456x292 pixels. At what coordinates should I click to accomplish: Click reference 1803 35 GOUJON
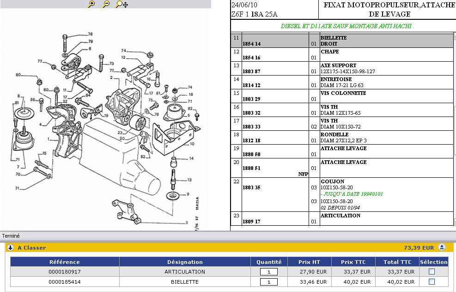[x=251, y=187]
